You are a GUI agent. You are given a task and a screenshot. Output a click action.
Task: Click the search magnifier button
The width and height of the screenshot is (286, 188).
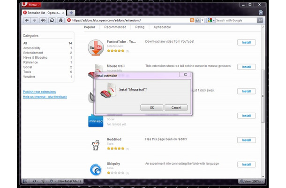click(260, 20)
